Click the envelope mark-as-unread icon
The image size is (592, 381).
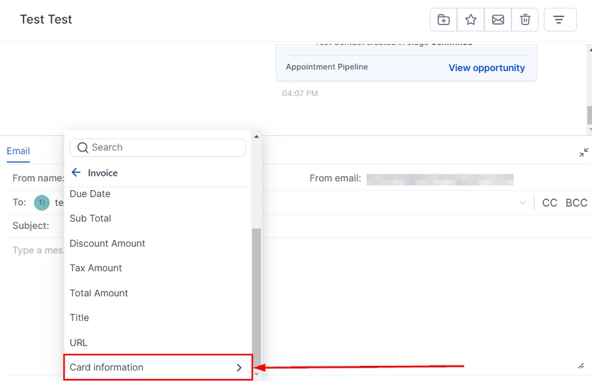[x=498, y=20]
